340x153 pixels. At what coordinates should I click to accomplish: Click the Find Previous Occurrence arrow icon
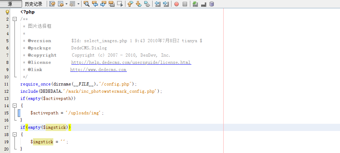pyautogui.click(x=95, y=4)
